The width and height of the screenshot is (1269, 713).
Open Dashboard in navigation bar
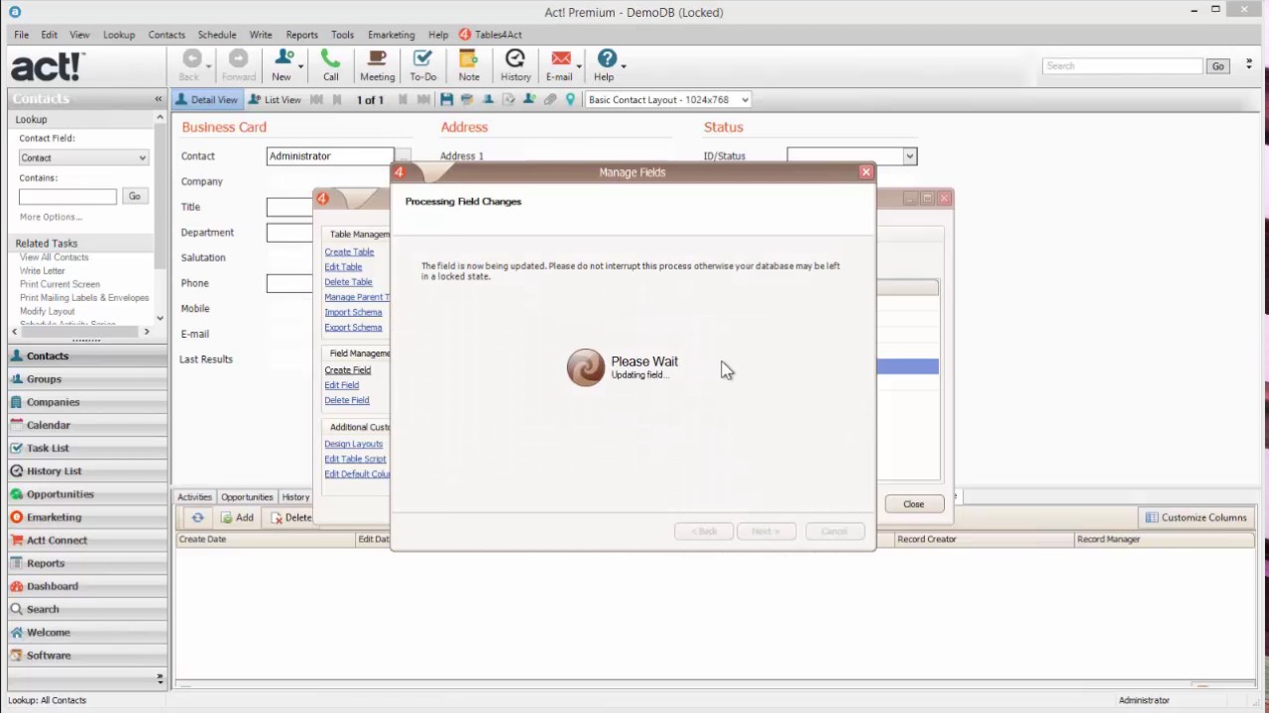point(87,586)
